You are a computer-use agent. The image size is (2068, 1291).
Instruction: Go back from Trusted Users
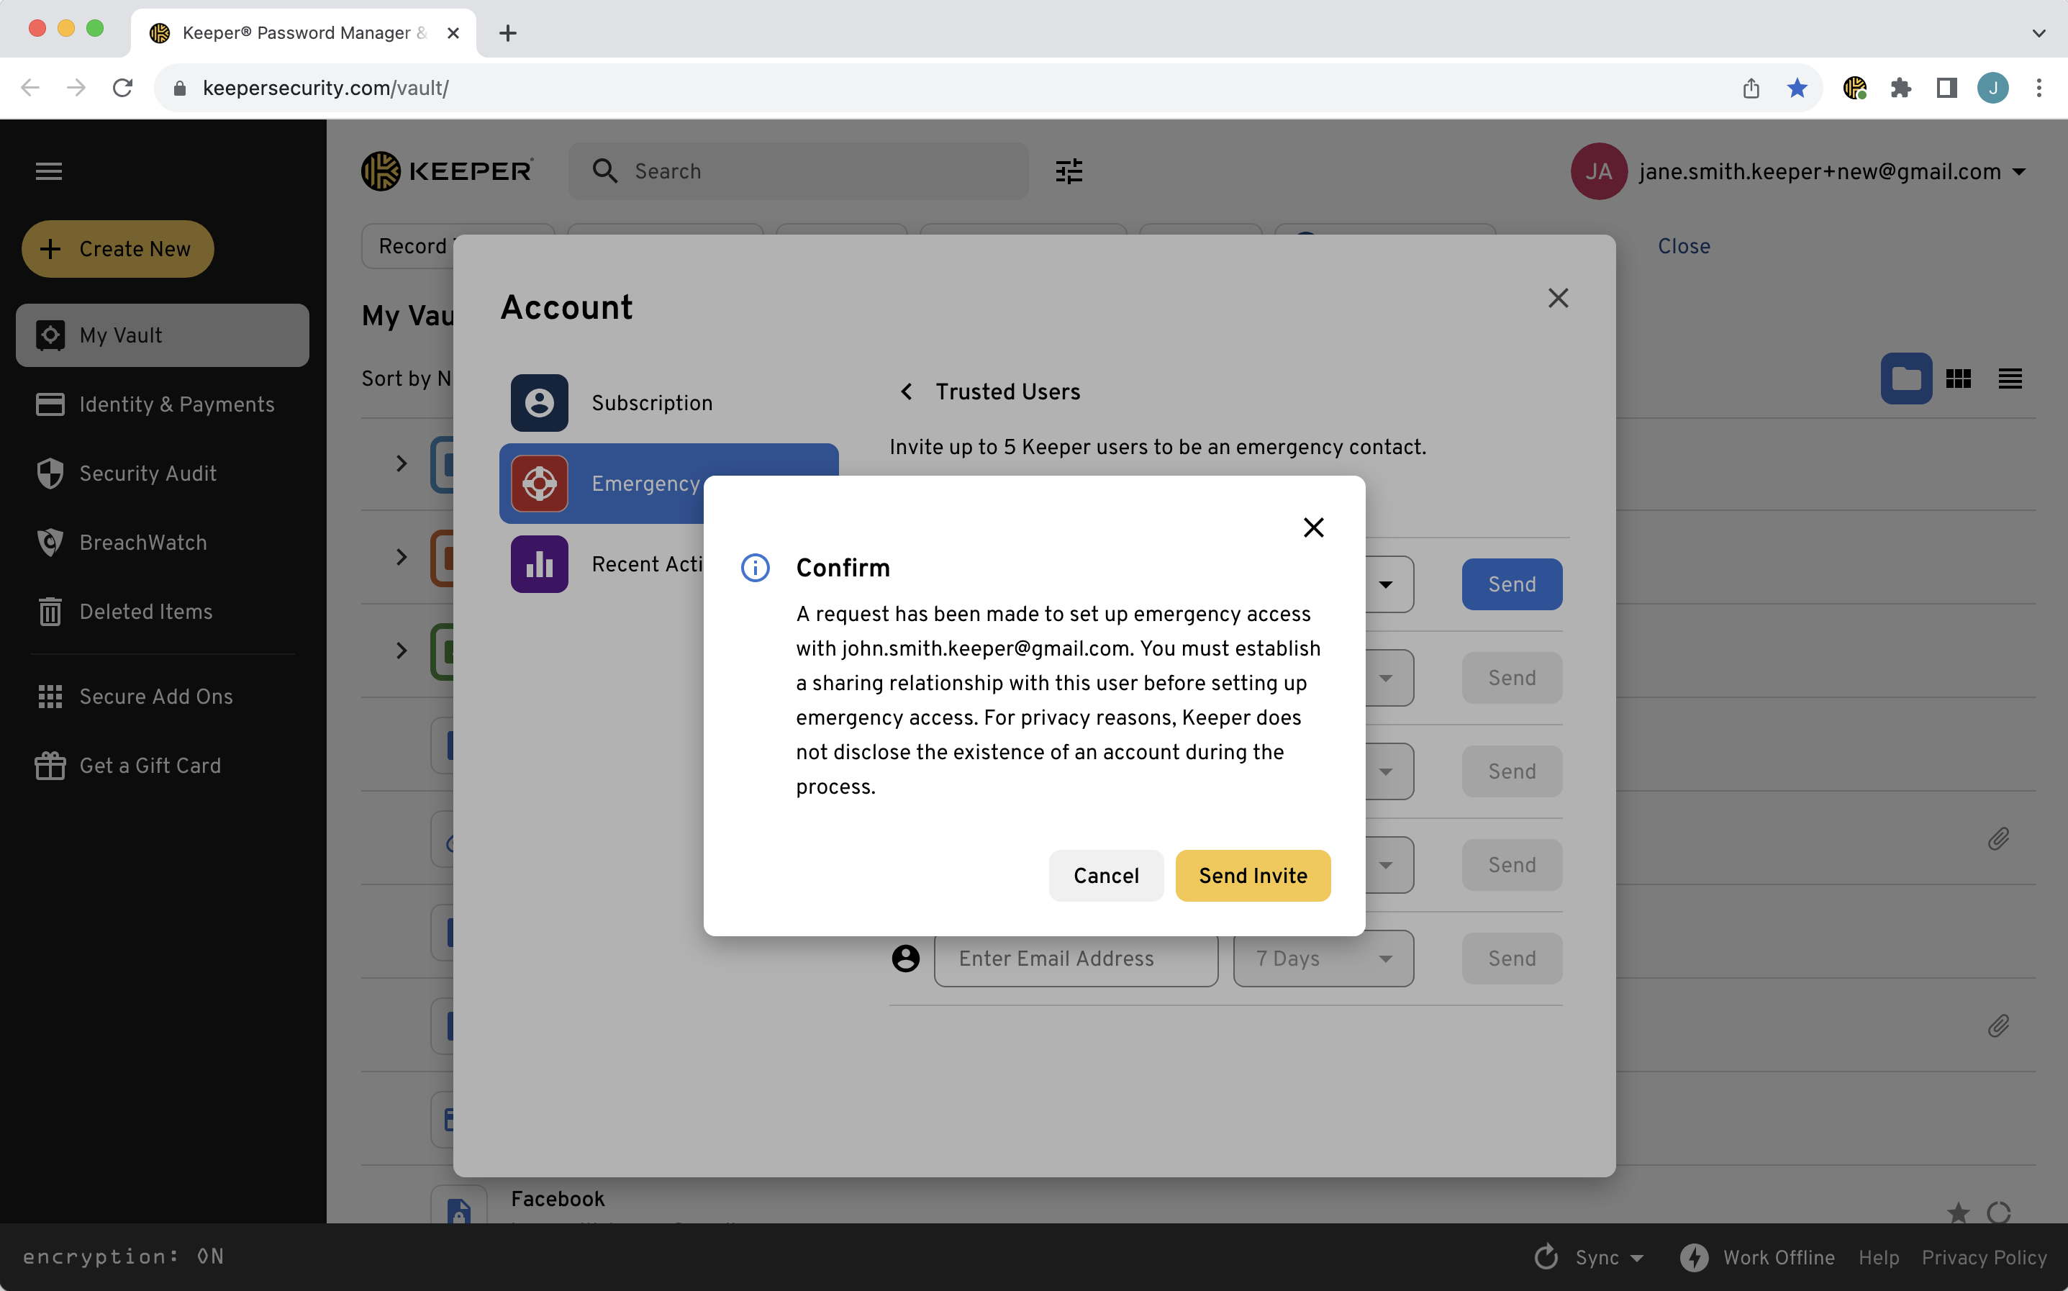click(907, 391)
